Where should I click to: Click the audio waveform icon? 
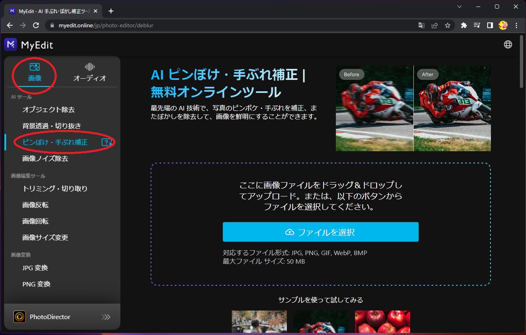pos(89,67)
